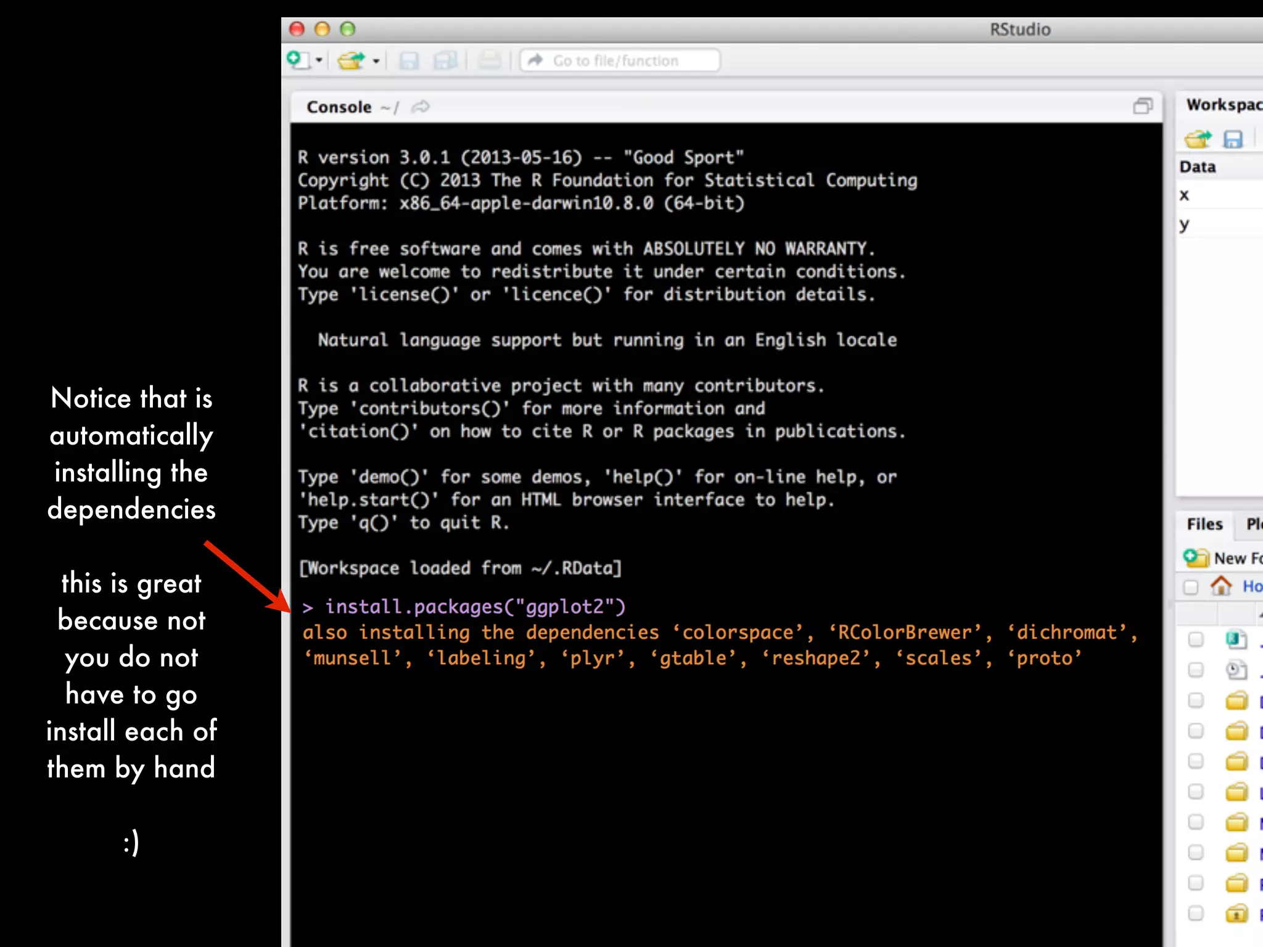Click the Home link in the Files breadcrumb

[1253, 586]
